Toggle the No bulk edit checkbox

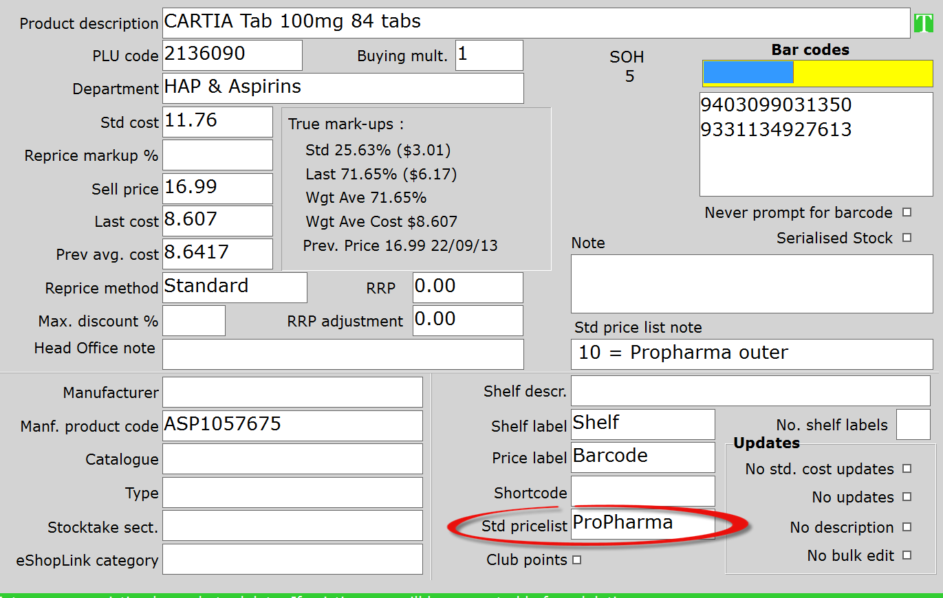[907, 555]
